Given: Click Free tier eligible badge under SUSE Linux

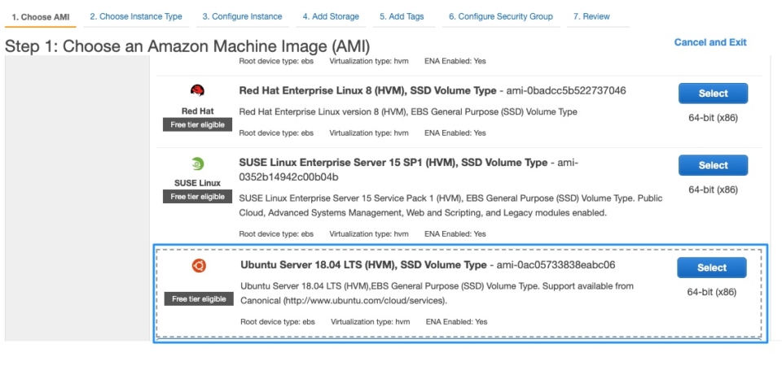Looking at the screenshot, I should pos(197,197).
